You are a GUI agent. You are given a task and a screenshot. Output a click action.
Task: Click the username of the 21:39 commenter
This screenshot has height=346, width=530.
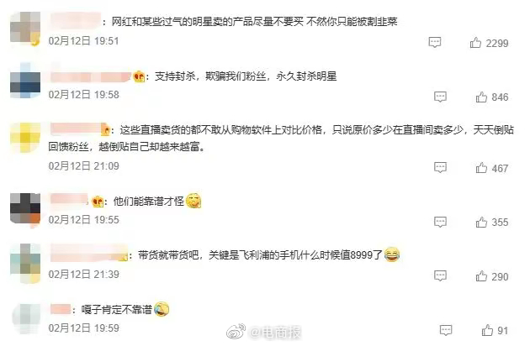[89, 253]
